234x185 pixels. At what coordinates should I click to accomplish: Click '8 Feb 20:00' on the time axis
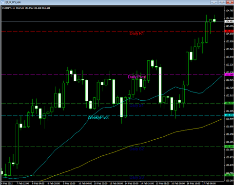(54, 184)
